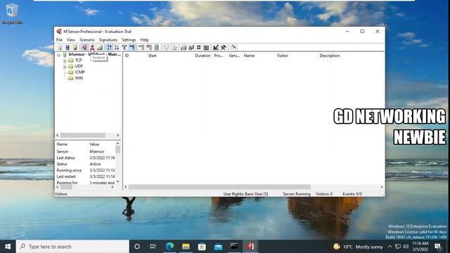
Task: Open the View menu
Action: tap(70, 40)
